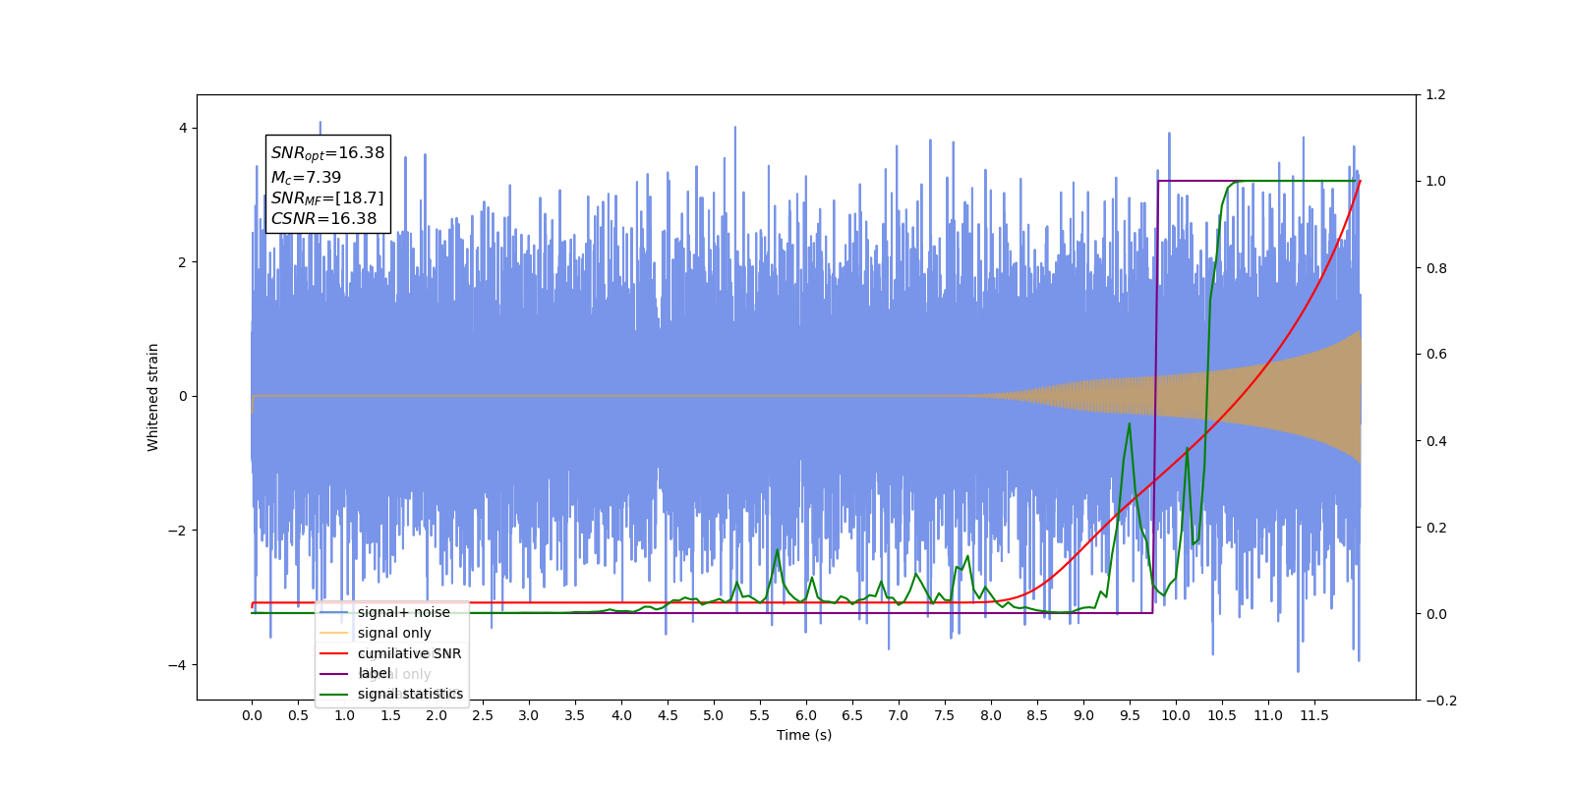Click the 0.2 tick on the right axis
The height and width of the screenshot is (786, 1573).
pyautogui.click(x=1436, y=528)
